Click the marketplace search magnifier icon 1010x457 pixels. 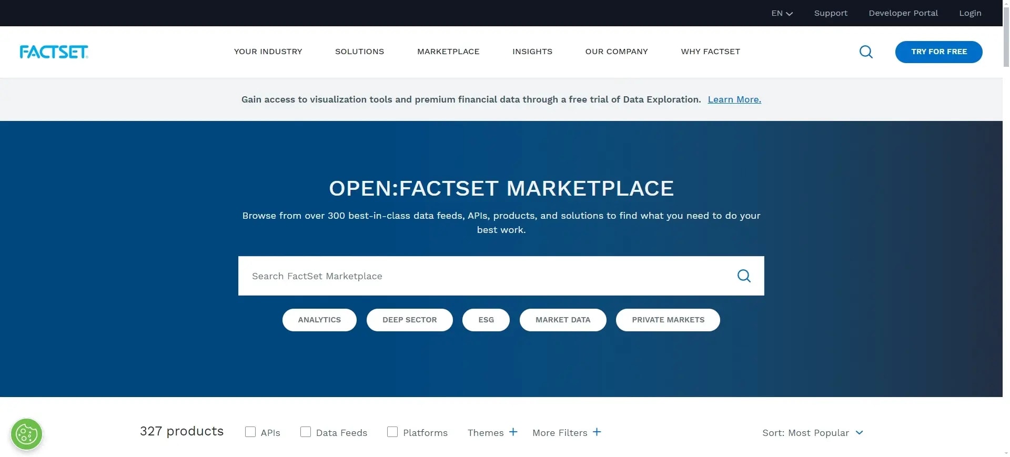click(744, 276)
